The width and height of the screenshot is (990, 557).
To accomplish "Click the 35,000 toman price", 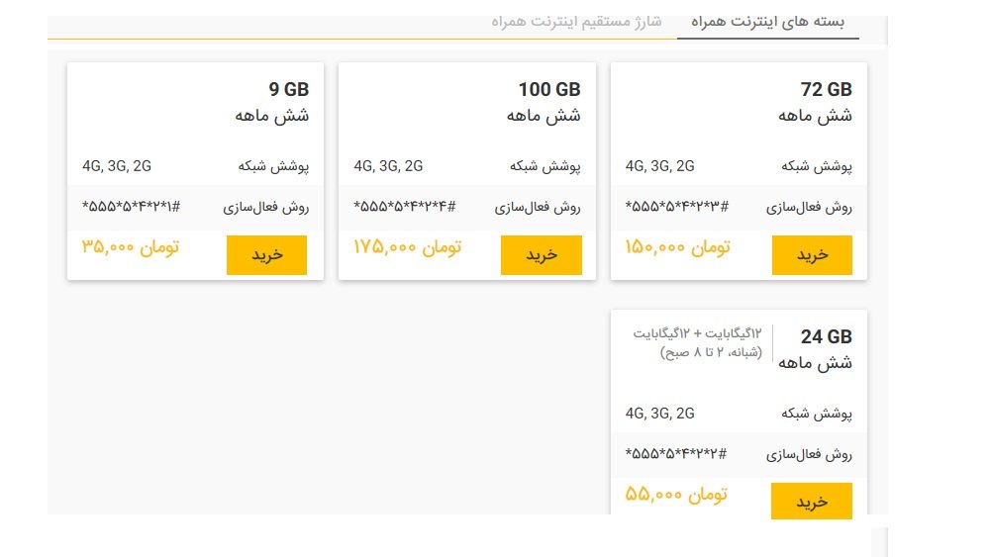I will coord(130,247).
